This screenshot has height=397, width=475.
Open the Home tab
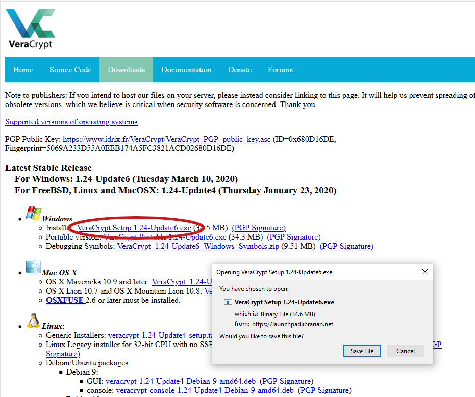coord(23,70)
